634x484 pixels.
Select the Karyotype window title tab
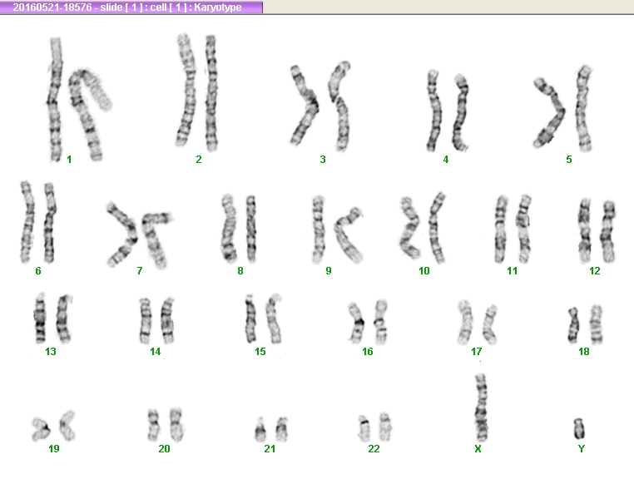click(x=131, y=7)
